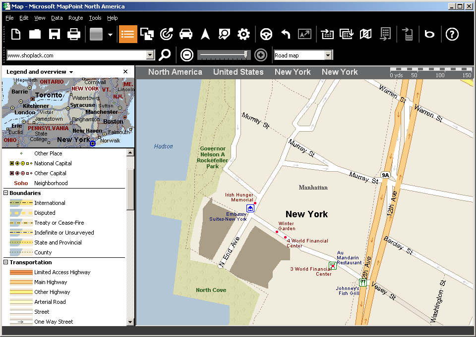Open the Tools menu

[95, 18]
